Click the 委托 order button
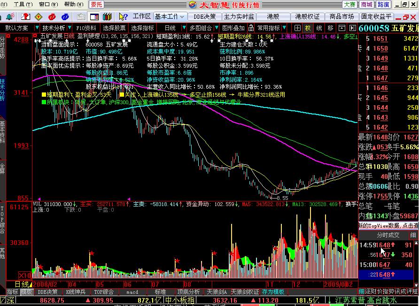This screenshot has height=306, width=419. tap(96, 4)
